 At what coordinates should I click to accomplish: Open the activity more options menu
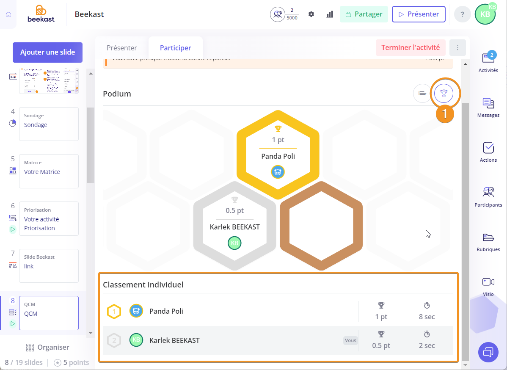(x=457, y=47)
